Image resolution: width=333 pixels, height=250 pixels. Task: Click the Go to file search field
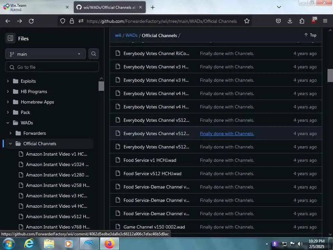coord(52,67)
